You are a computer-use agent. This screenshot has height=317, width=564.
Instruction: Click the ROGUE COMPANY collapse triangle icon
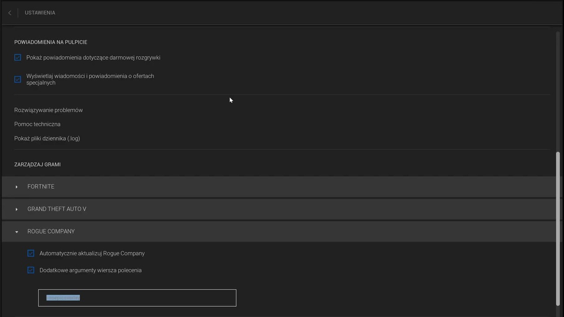click(x=17, y=232)
